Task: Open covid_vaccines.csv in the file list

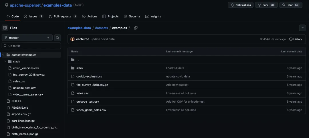Action: point(89,76)
